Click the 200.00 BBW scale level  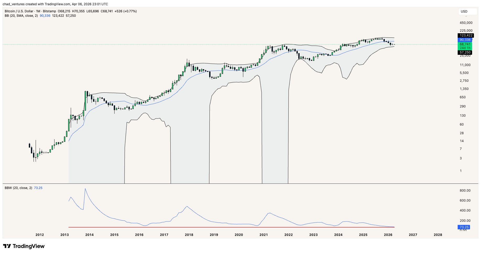465,221
